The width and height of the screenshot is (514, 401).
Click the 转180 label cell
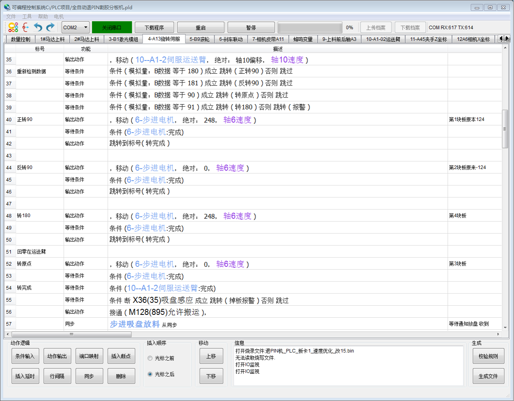pos(40,216)
